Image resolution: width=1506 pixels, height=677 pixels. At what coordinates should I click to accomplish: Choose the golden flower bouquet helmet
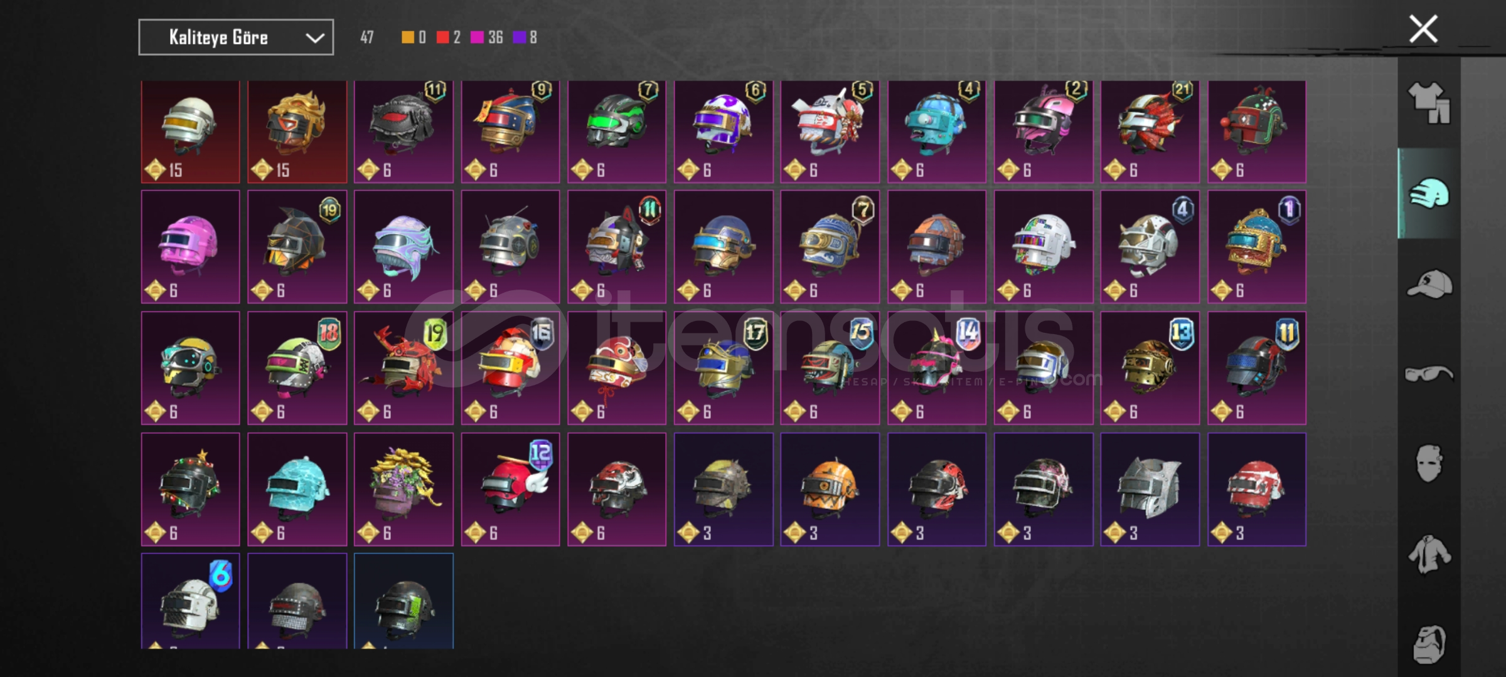[403, 489]
